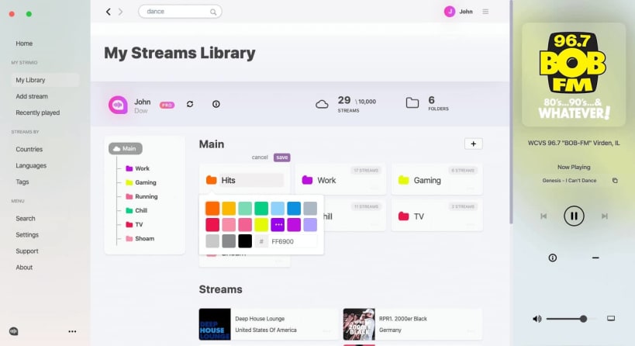Viewport: 635px width, 346px height.
Task: Open Search in sidebar menu
Action: (x=26, y=218)
